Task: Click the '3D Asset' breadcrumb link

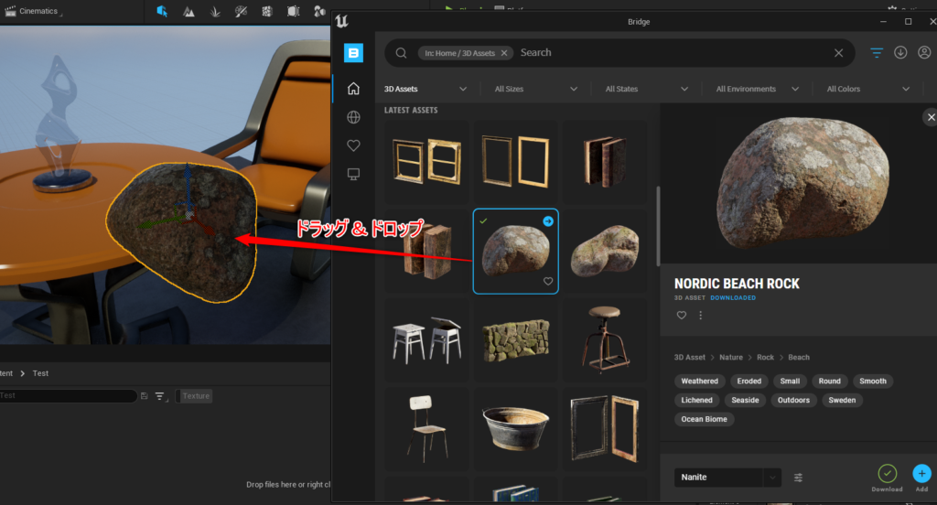Action: coord(690,358)
